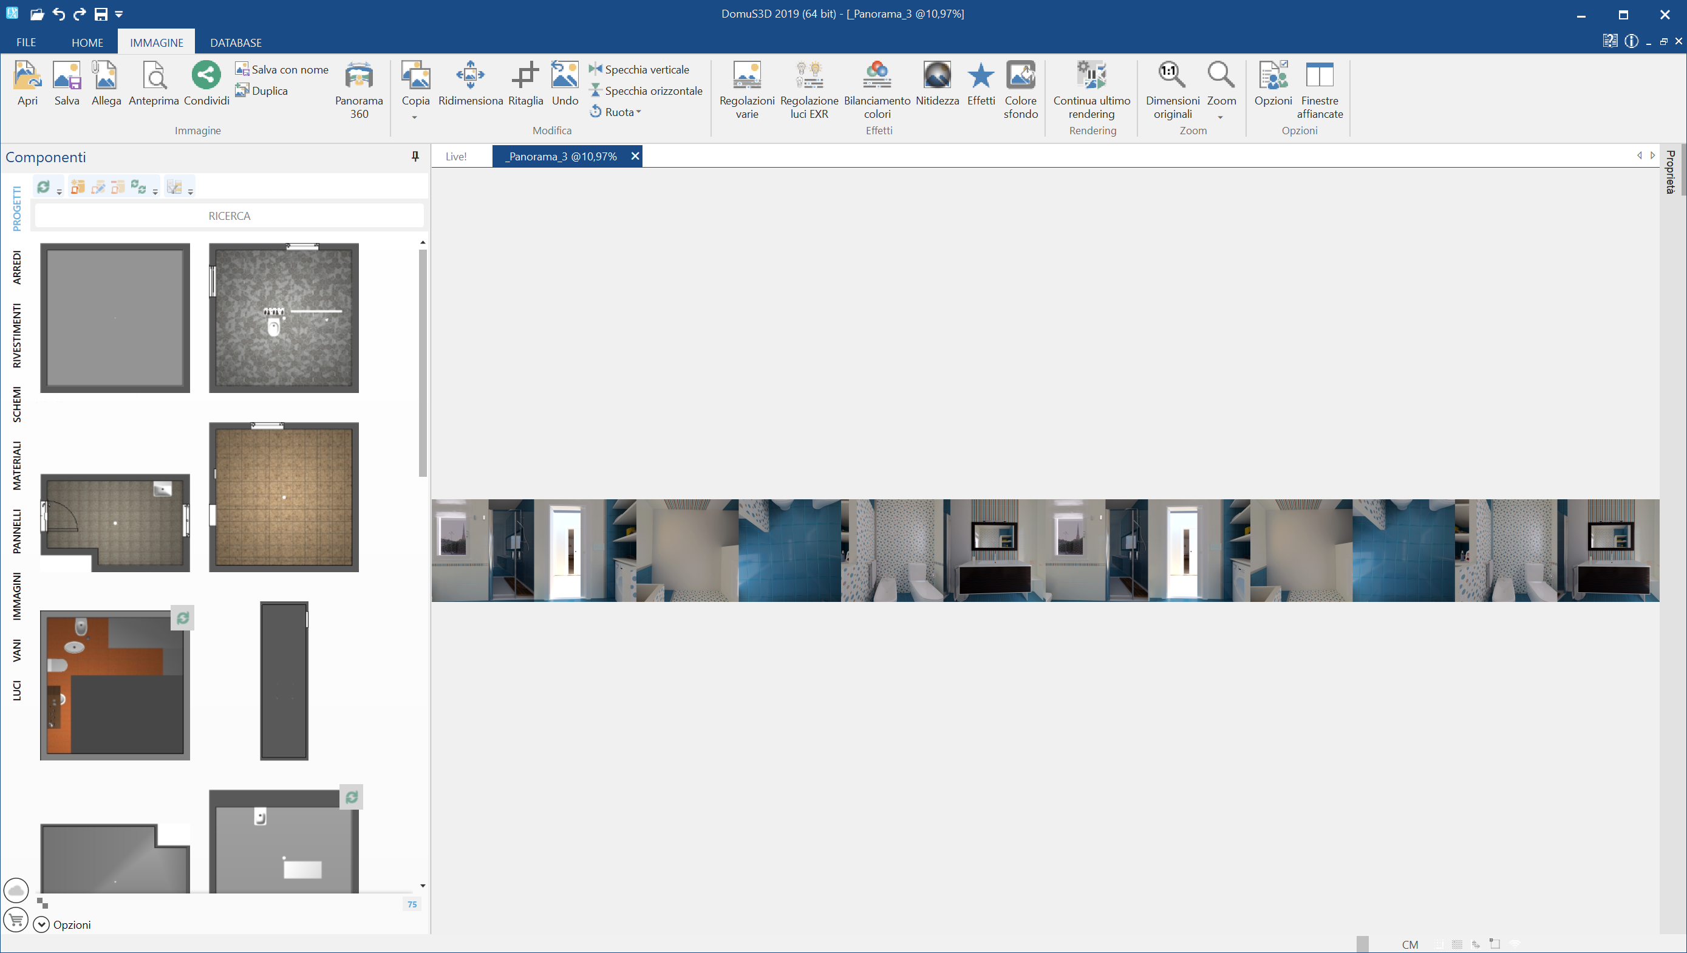Adjust sharpness with Nitidezza
The height and width of the screenshot is (953, 1687).
pyautogui.click(x=937, y=83)
